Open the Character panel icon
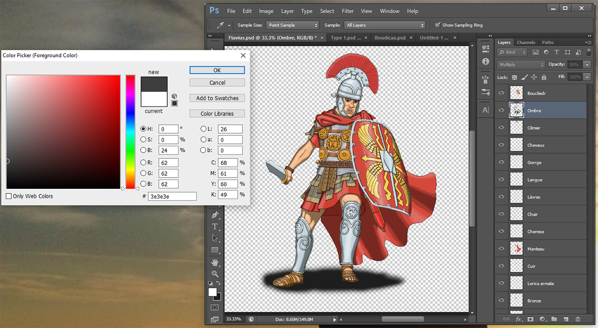Image resolution: width=598 pixels, height=328 pixels. [x=485, y=110]
